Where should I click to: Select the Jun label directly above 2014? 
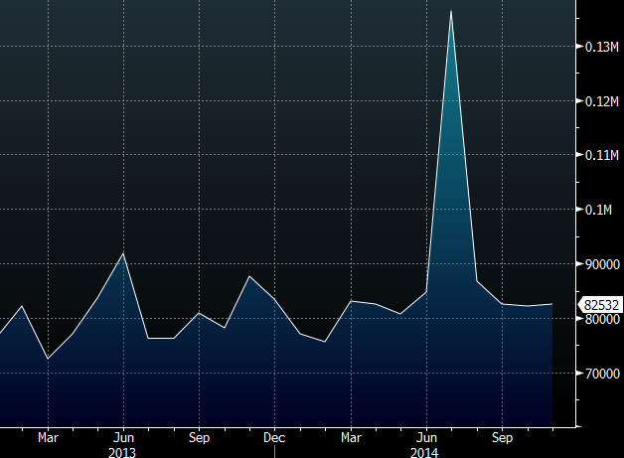click(426, 438)
